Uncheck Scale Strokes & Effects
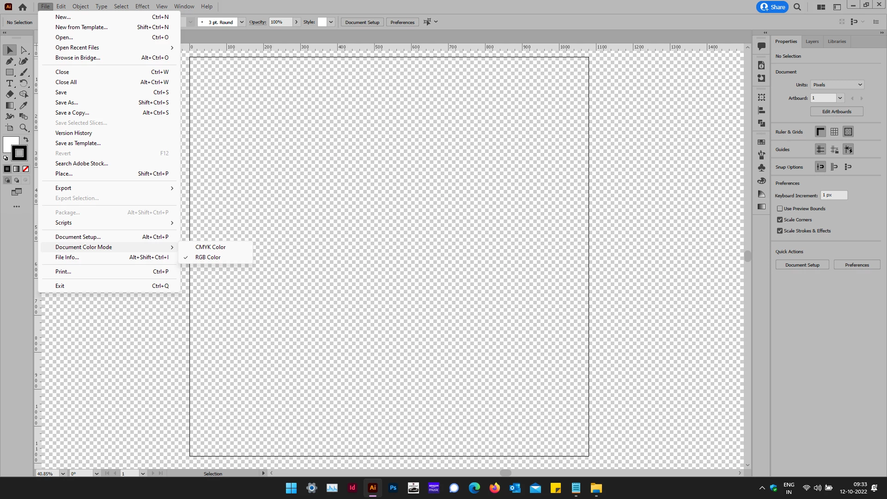This screenshot has height=499, width=887. pyautogui.click(x=780, y=231)
